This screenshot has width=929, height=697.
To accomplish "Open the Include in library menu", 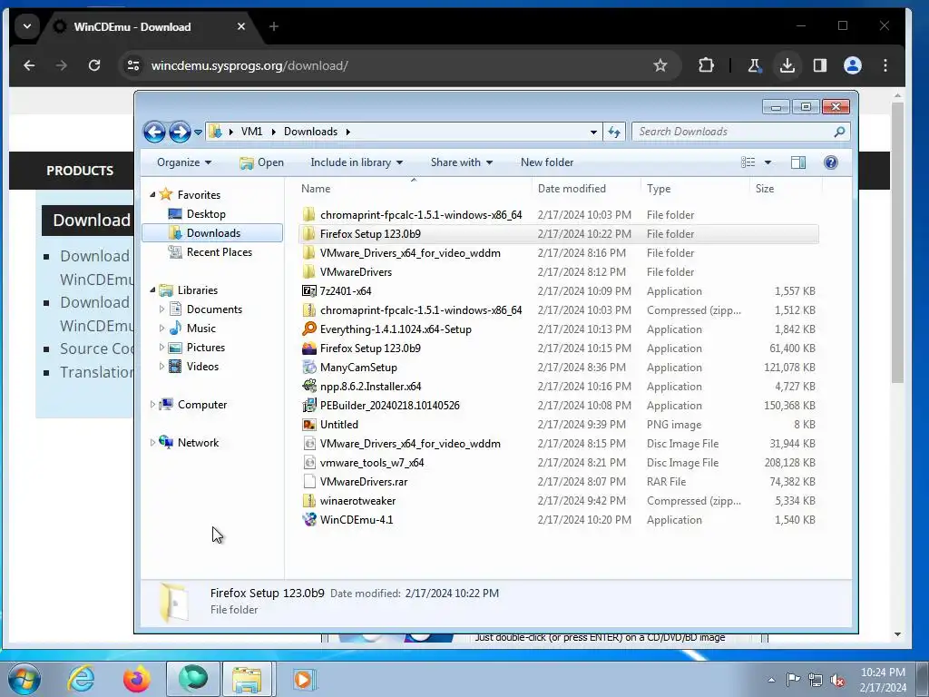I will point(357,162).
